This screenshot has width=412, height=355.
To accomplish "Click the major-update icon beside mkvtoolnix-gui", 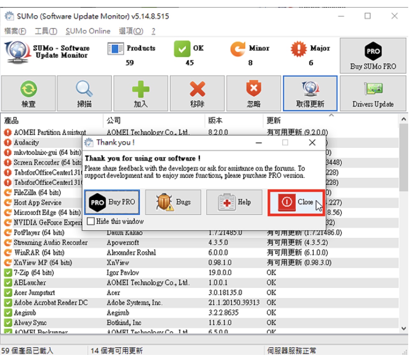I will coord(8,152).
